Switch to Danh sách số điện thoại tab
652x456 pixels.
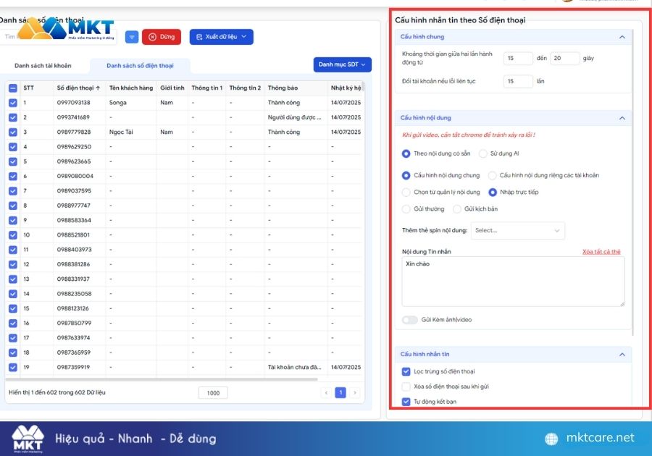point(140,66)
